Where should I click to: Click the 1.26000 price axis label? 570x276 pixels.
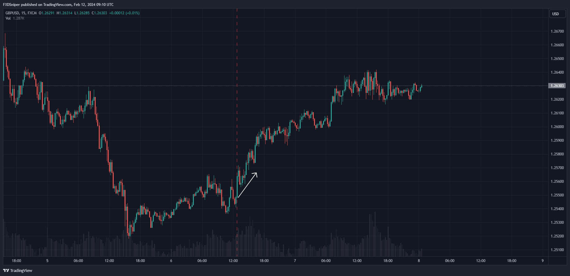click(557, 127)
